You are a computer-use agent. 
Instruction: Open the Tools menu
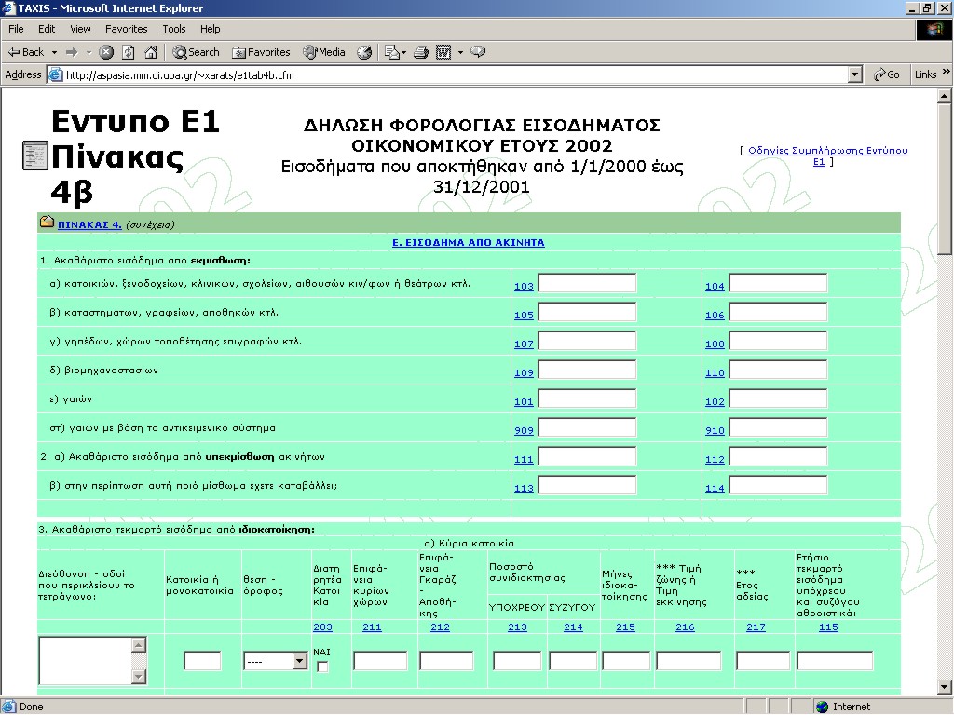click(174, 29)
